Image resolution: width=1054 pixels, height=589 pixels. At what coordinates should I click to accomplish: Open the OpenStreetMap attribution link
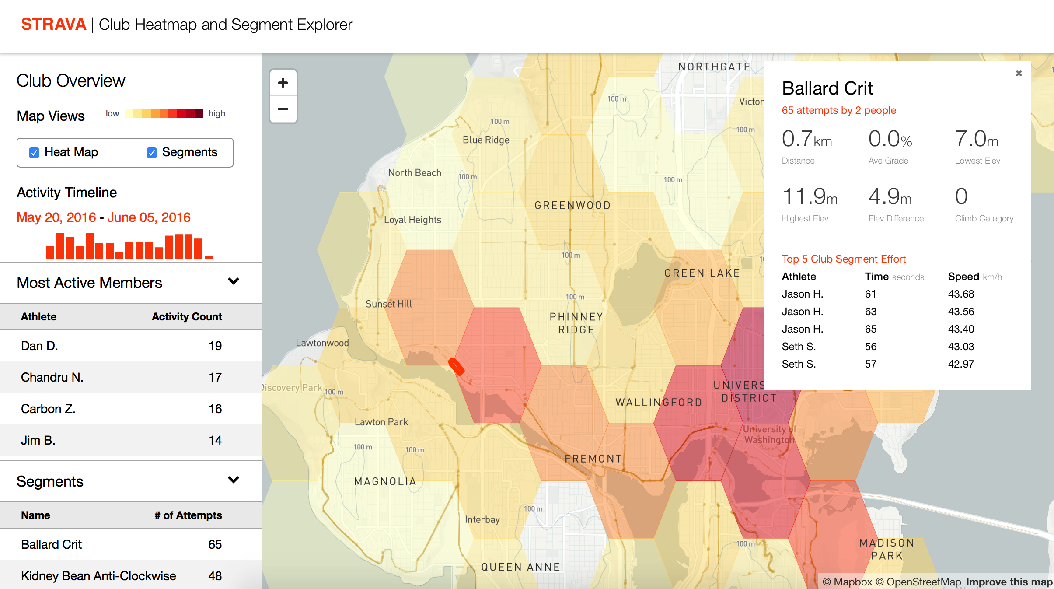click(x=918, y=582)
